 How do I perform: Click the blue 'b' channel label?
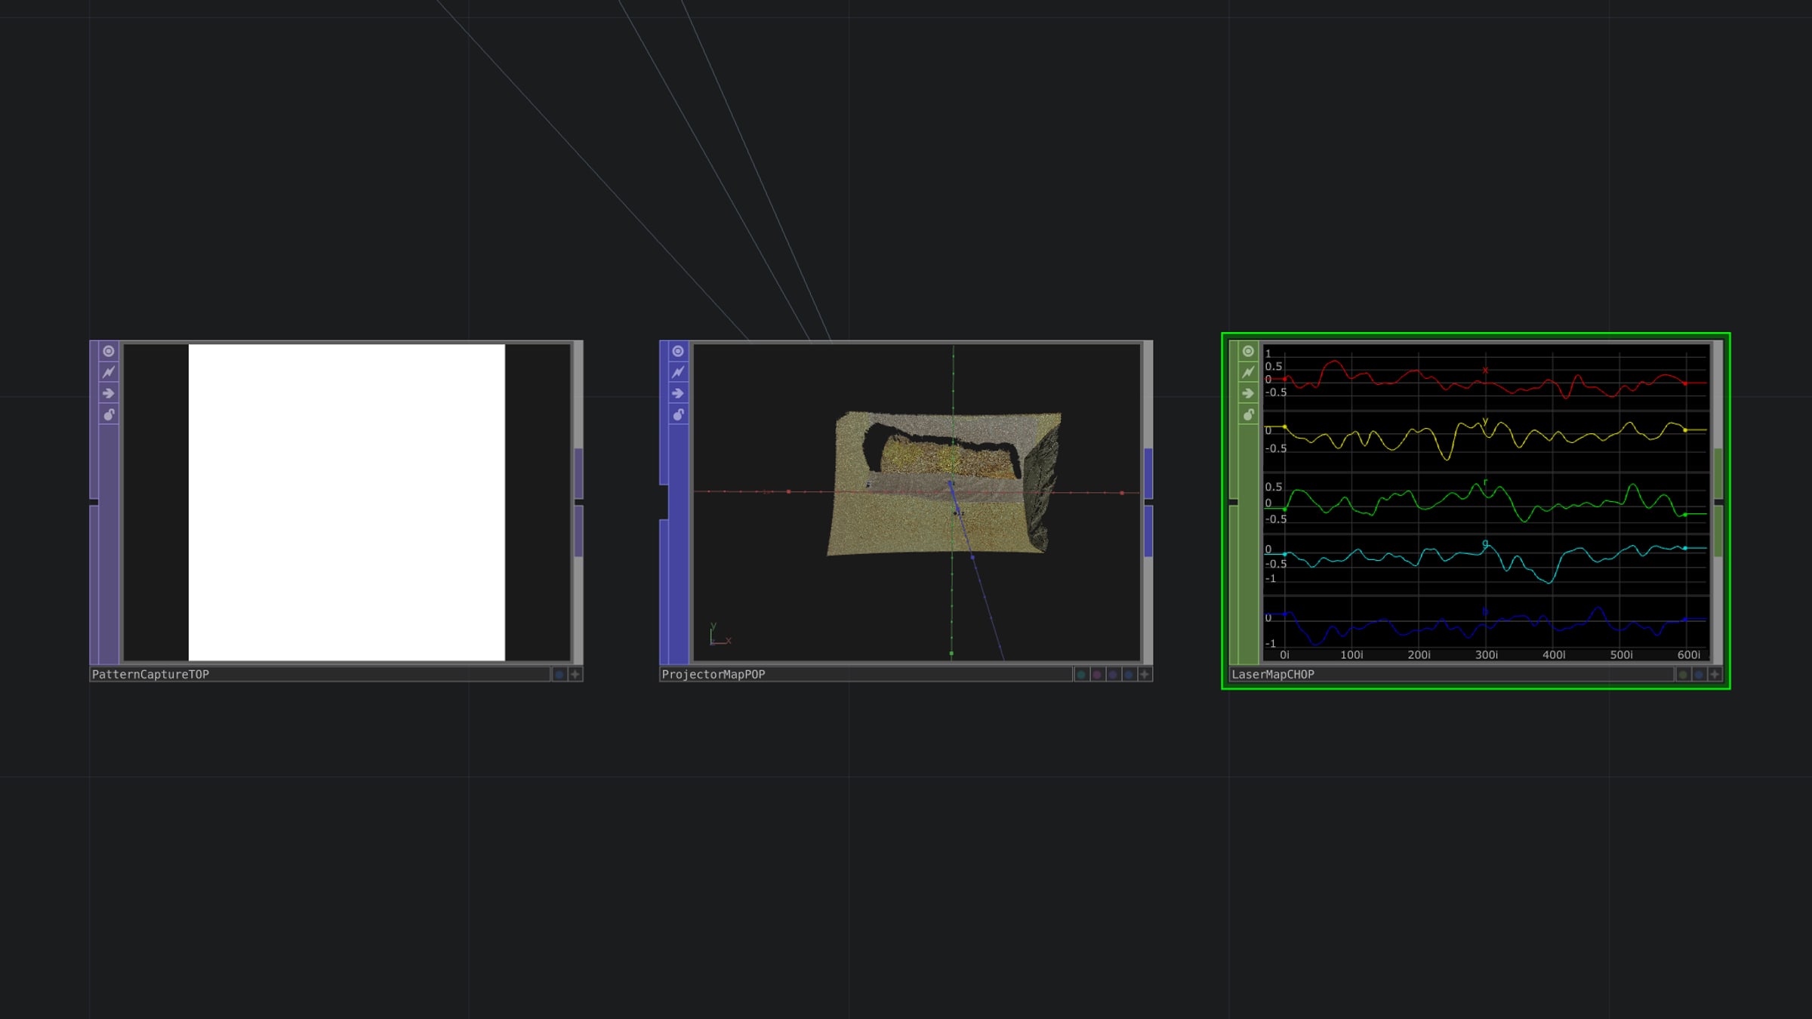(1485, 611)
